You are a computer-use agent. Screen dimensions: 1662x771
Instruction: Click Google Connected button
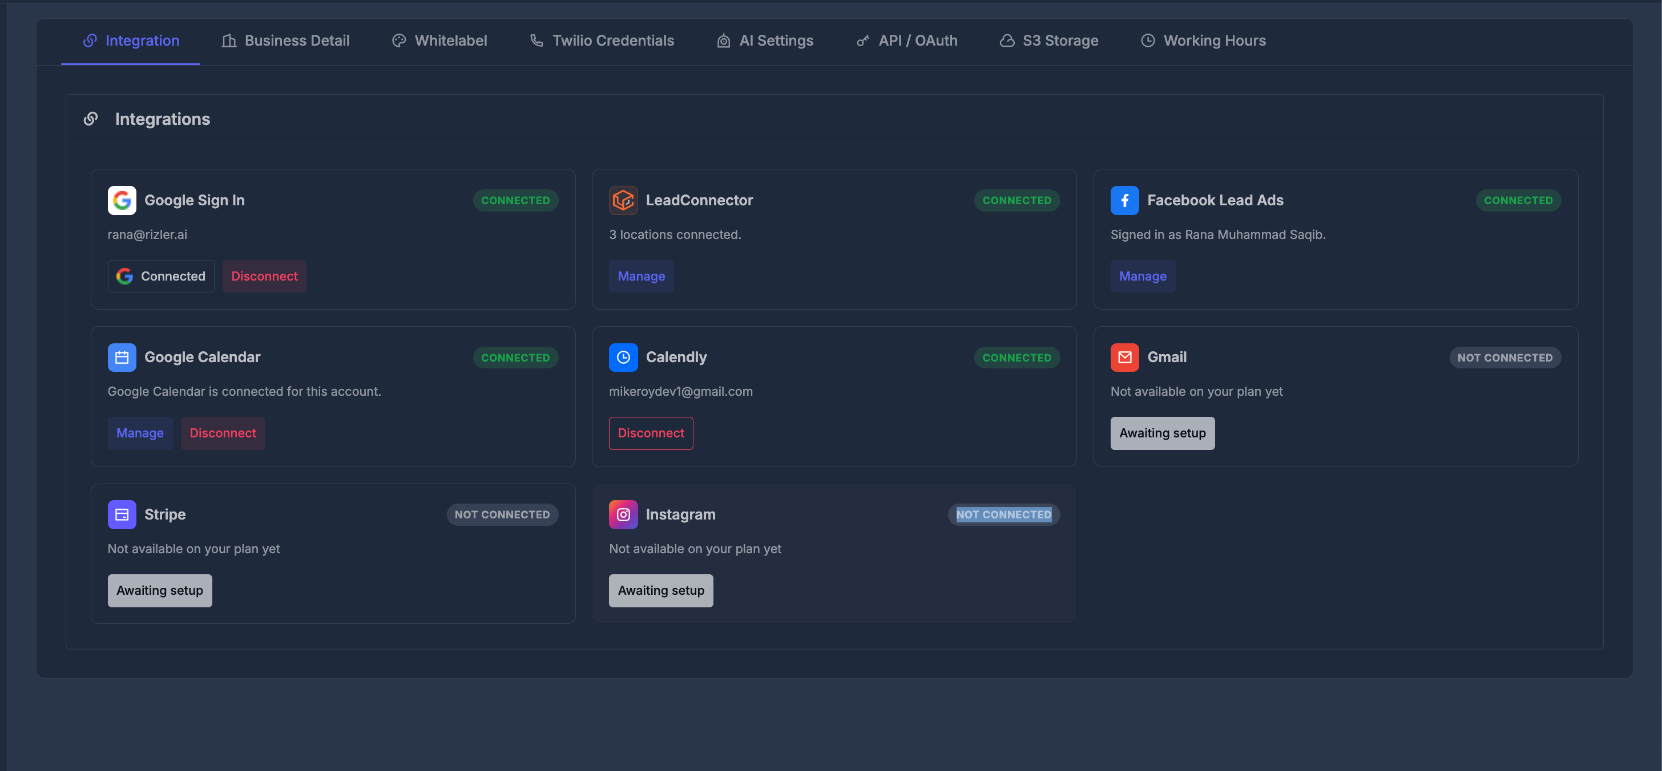point(160,276)
